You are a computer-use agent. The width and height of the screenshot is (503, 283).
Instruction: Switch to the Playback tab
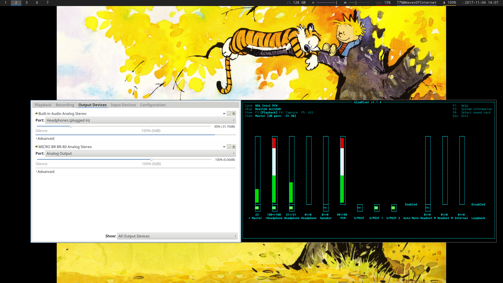43,105
